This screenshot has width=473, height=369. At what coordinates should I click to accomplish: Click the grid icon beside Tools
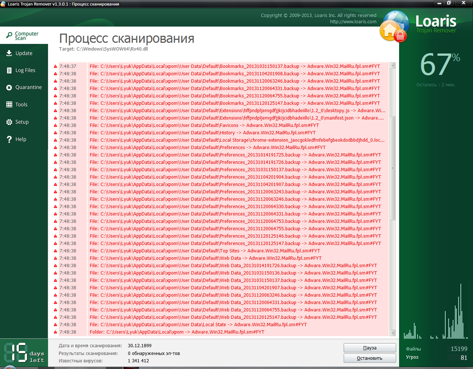click(9, 104)
